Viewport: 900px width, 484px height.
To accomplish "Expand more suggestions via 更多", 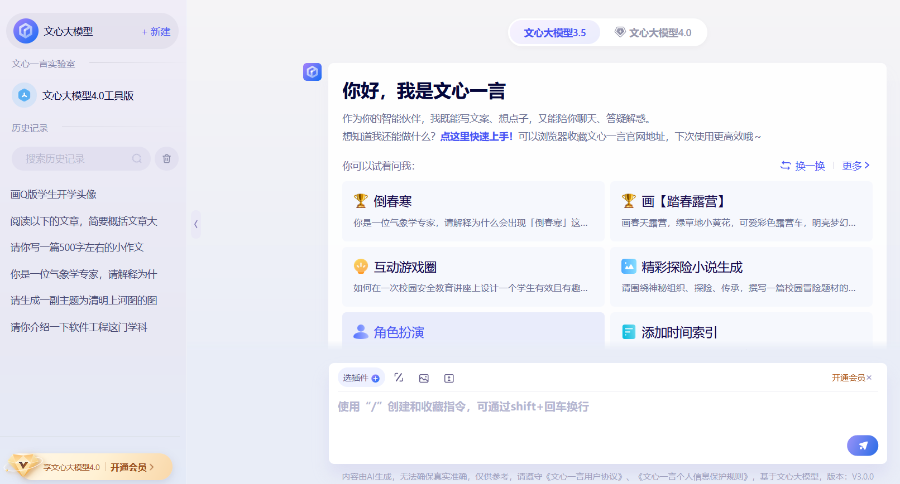I will pos(856,166).
